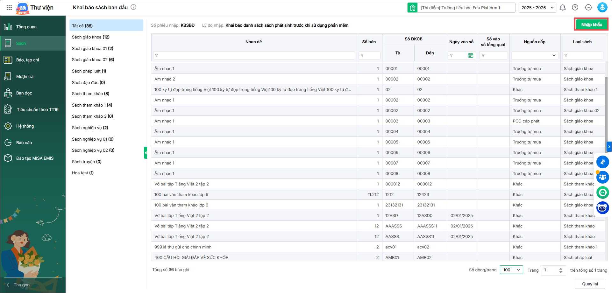Open the app launcher grid icon
Viewport: 612px width, 293px height.
(9, 8)
